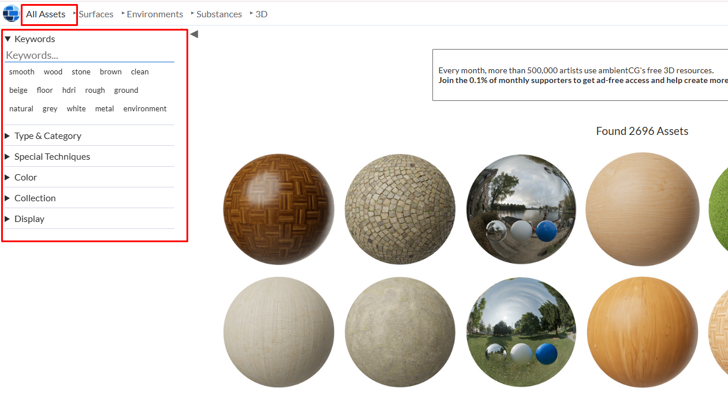
Task: Open the All Assets tab
Action: tap(46, 14)
